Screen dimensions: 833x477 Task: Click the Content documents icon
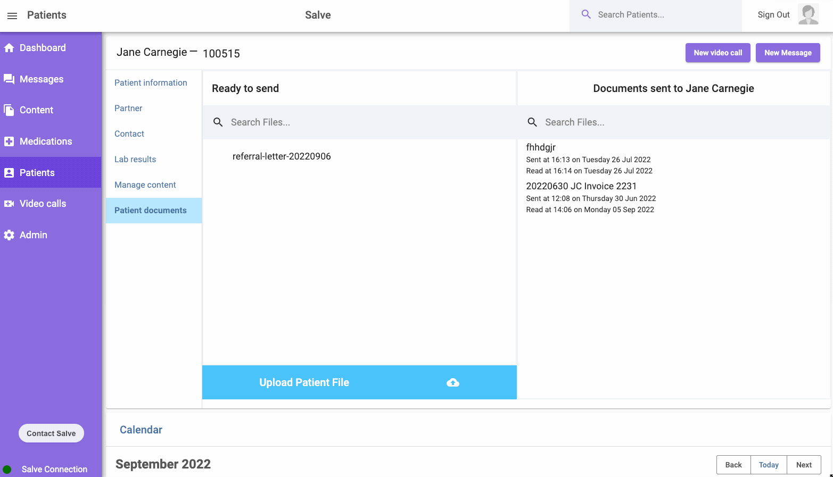tap(9, 110)
